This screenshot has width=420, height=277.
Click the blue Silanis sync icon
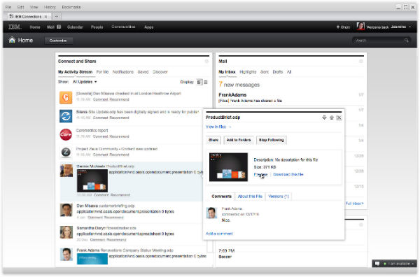click(x=66, y=116)
